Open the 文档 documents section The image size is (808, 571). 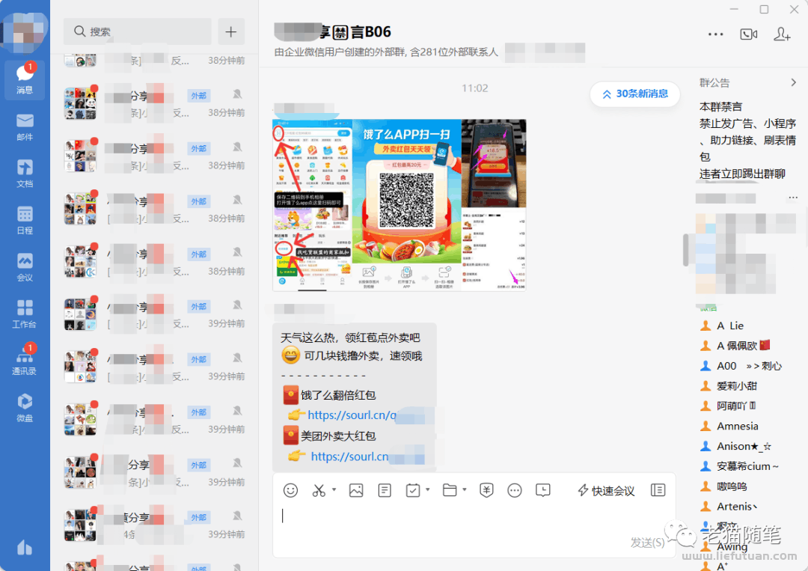[24, 174]
